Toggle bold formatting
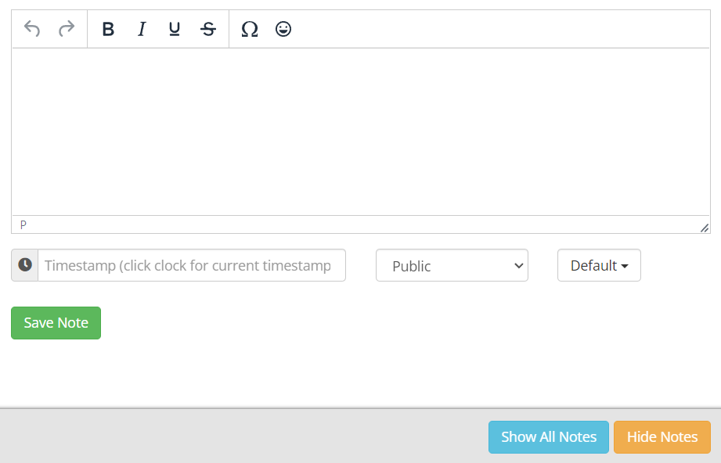This screenshot has height=463, width=721. tap(108, 29)
